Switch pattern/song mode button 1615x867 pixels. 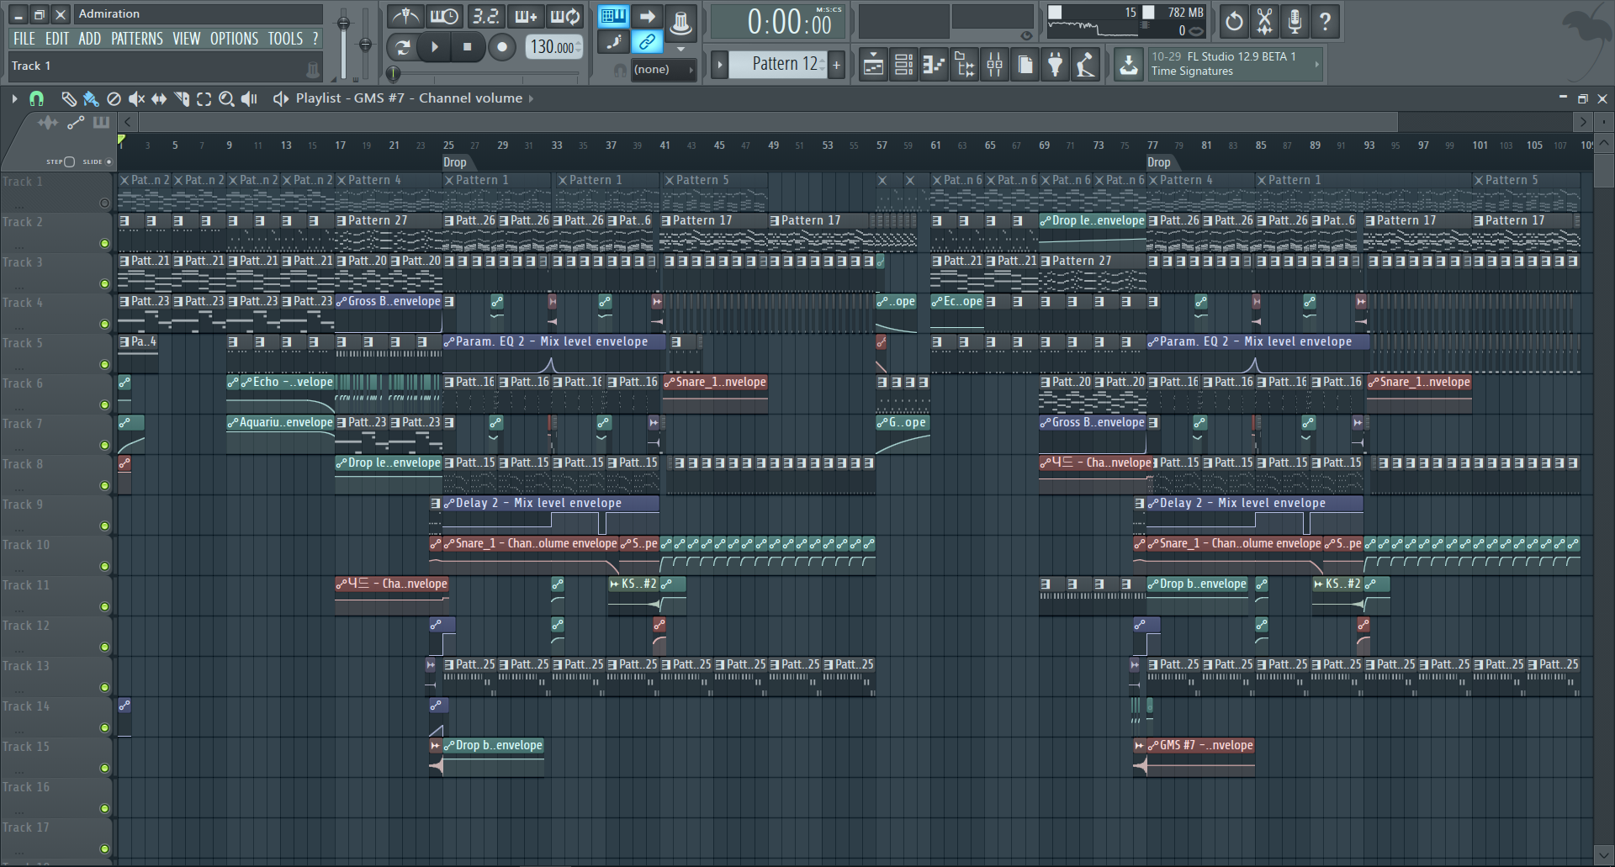[x=402, y=47]
